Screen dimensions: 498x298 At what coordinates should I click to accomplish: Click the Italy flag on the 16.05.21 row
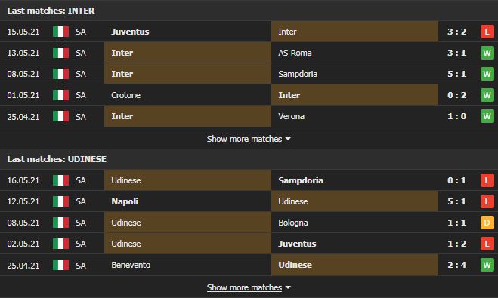coord(60,180)
